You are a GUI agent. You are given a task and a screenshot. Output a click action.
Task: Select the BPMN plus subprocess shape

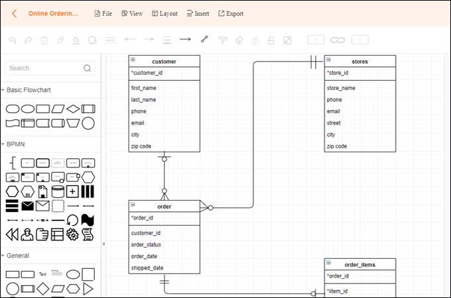(x=72, y=191)
